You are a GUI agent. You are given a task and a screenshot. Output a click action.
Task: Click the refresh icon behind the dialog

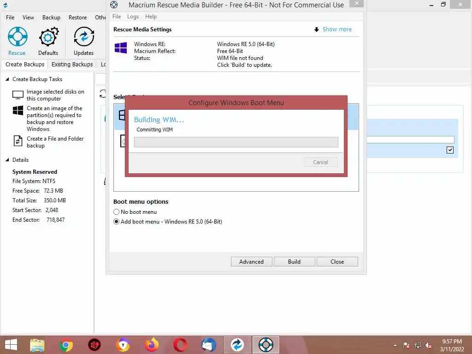point(103,94)
